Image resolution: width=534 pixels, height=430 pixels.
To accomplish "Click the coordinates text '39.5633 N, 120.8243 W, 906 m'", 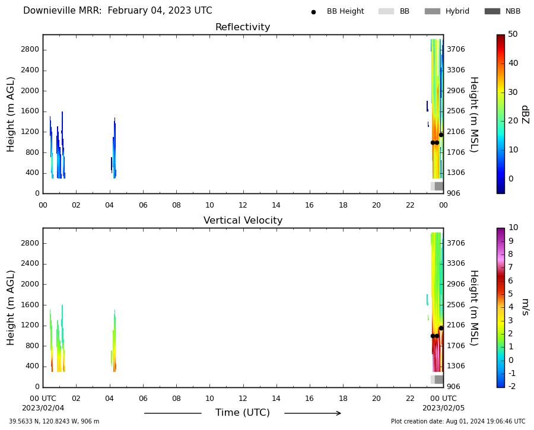I will 54,422.
